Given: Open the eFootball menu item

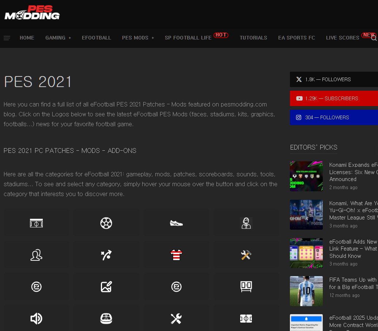Looking at the screenshot, I should 97,38.
